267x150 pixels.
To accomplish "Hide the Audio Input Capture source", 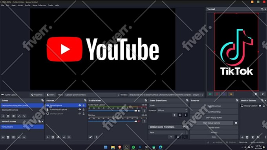I will click(80, 110).
